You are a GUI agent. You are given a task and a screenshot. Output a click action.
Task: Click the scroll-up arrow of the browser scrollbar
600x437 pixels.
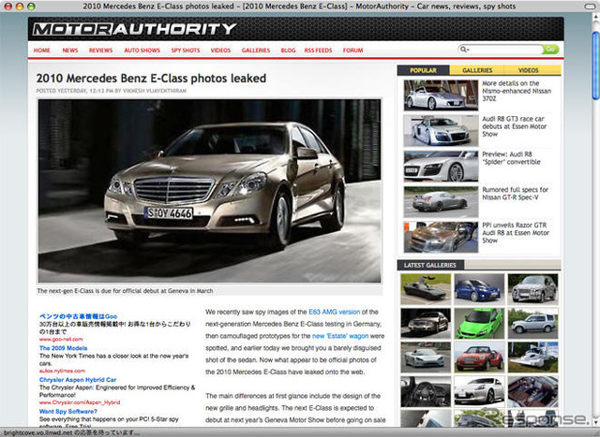coord(596,17)
